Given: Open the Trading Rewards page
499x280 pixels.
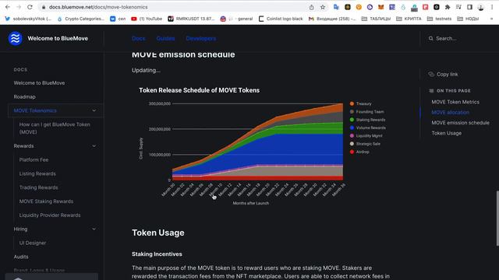Looking at the screenshot, I should (38, 187).
